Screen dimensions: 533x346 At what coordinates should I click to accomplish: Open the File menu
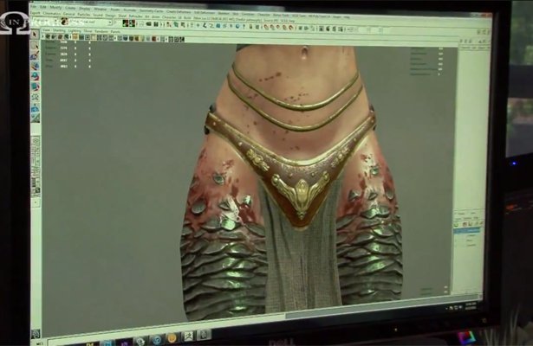[x=33, y=7]
